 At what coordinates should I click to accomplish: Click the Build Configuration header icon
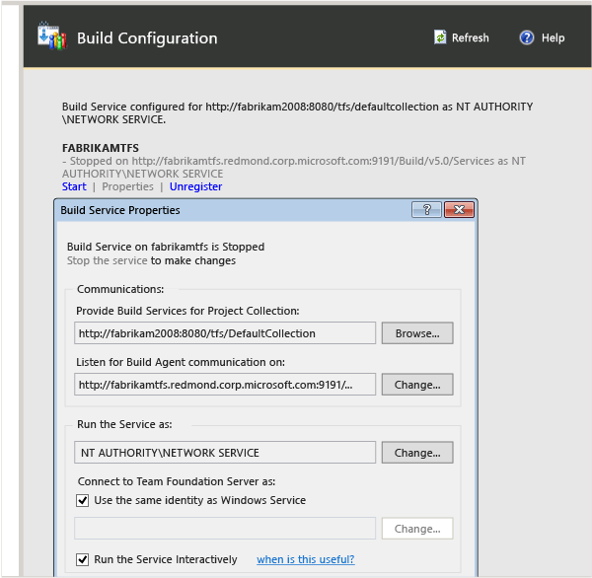click(x=52, y=36)
